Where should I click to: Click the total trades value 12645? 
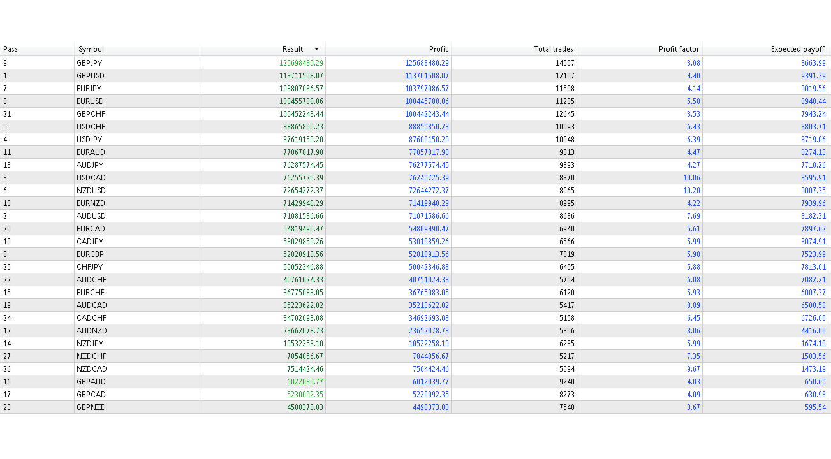coord(565,114)
